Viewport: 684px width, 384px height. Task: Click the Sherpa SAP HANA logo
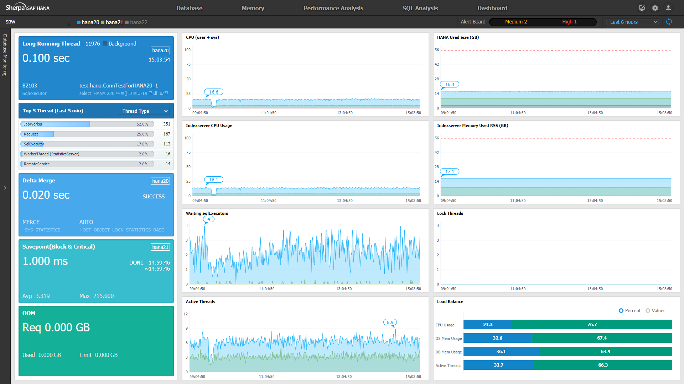pos(27,8)
